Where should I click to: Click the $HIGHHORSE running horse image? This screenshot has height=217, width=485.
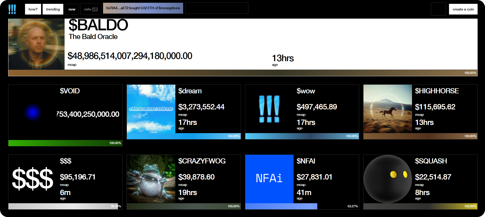pos(387,109)
